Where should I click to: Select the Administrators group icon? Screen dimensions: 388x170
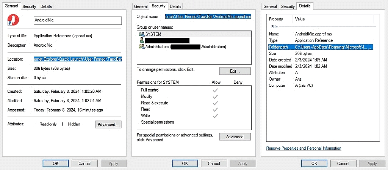(142, 46)
